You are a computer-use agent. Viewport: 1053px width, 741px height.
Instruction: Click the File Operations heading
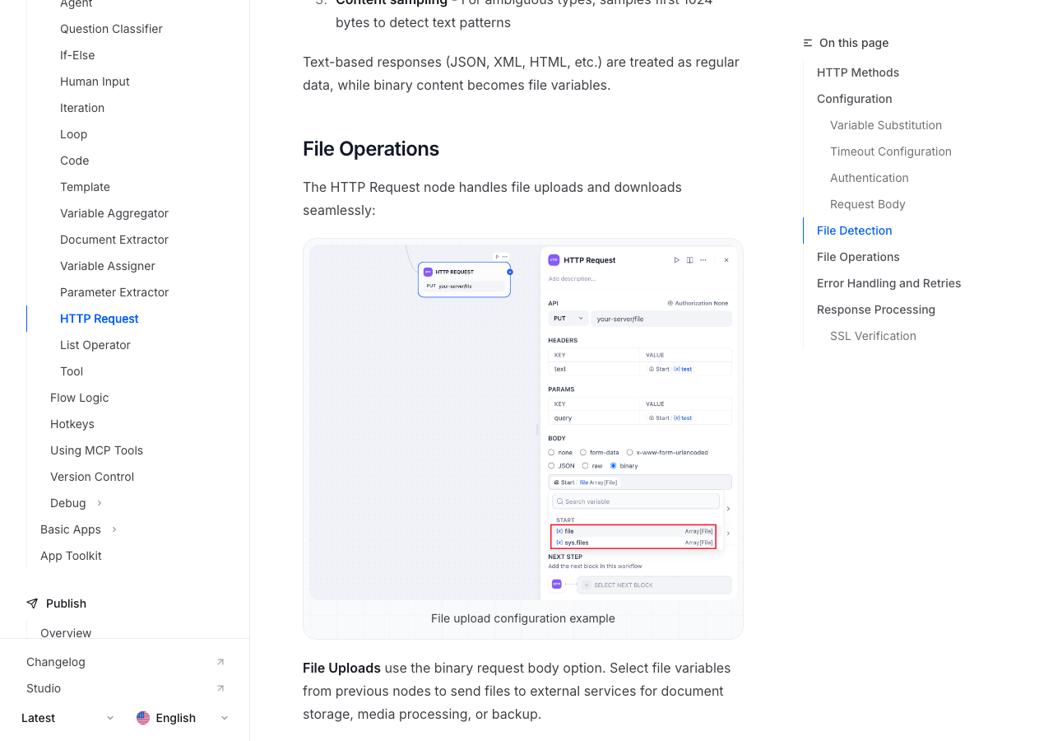(371, 149)
